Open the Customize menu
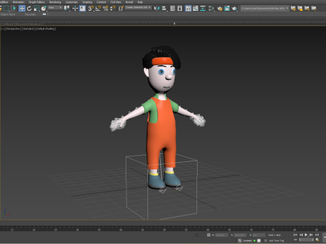 tap(71, 2)
